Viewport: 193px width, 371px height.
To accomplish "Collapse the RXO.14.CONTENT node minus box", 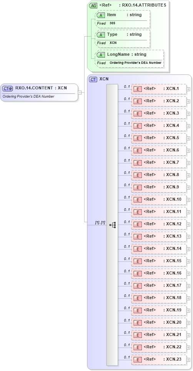I will point(80,93).
